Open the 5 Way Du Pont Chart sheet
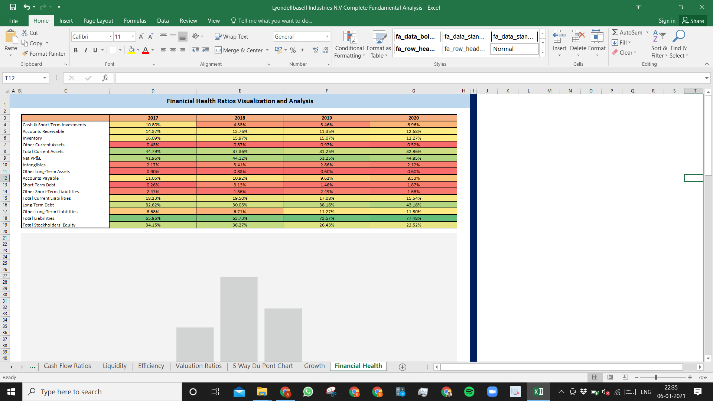This screenshot has width=713, height=401. pos(263,366)
